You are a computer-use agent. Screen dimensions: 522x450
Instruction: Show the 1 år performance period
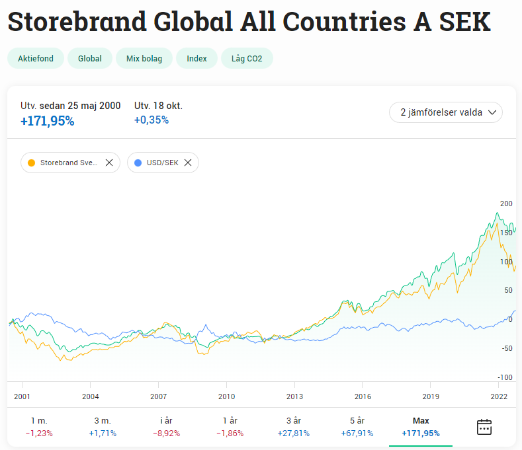point(230,427)
